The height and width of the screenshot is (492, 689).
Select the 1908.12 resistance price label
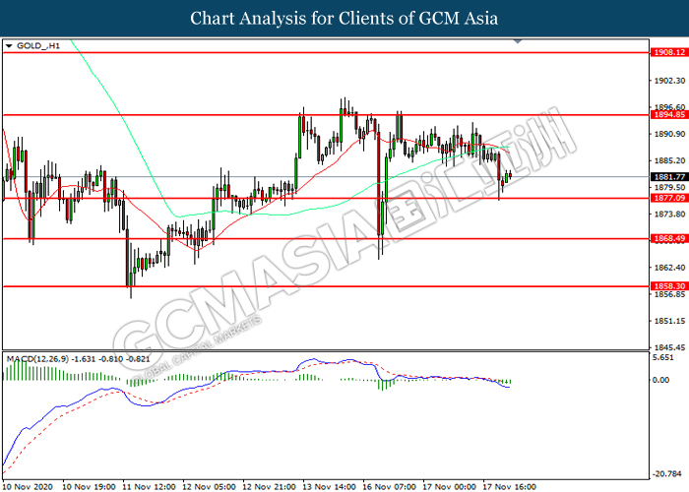669,52
